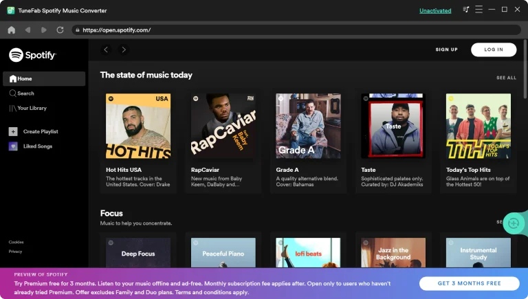Open the converting list music-note icon

click(x=466, y=10)
